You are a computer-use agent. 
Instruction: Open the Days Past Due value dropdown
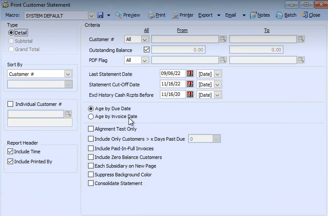tap(216, 139)
